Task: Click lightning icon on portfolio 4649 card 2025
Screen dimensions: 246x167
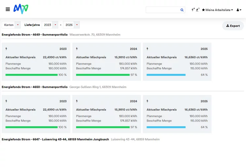Action: pyautogui.click(x=148, y=49)
